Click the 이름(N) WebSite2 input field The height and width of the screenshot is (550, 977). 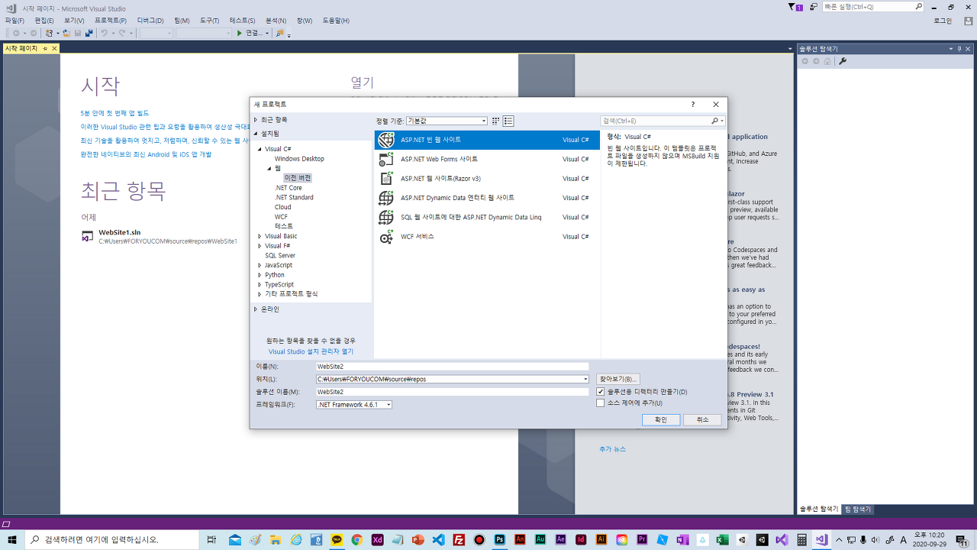(x=453, y=367)
